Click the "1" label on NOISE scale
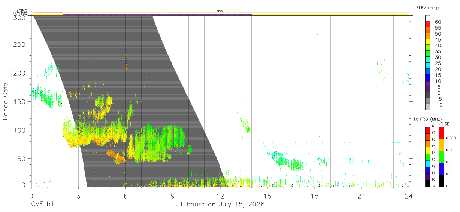 [447, 186]
